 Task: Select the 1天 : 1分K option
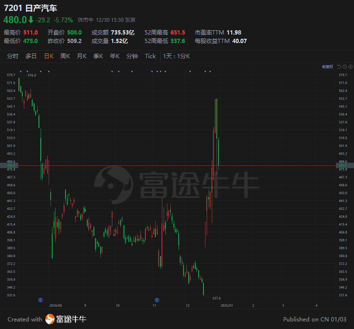click(177, 56)
